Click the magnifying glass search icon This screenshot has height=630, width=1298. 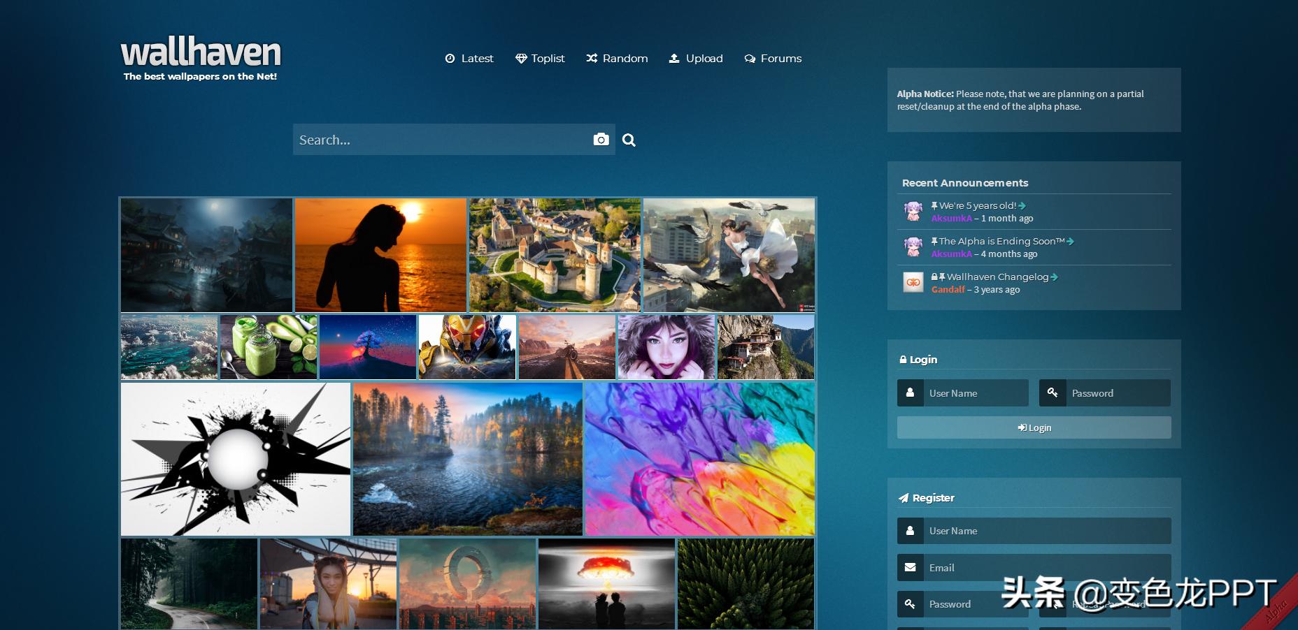pos(629,140)
